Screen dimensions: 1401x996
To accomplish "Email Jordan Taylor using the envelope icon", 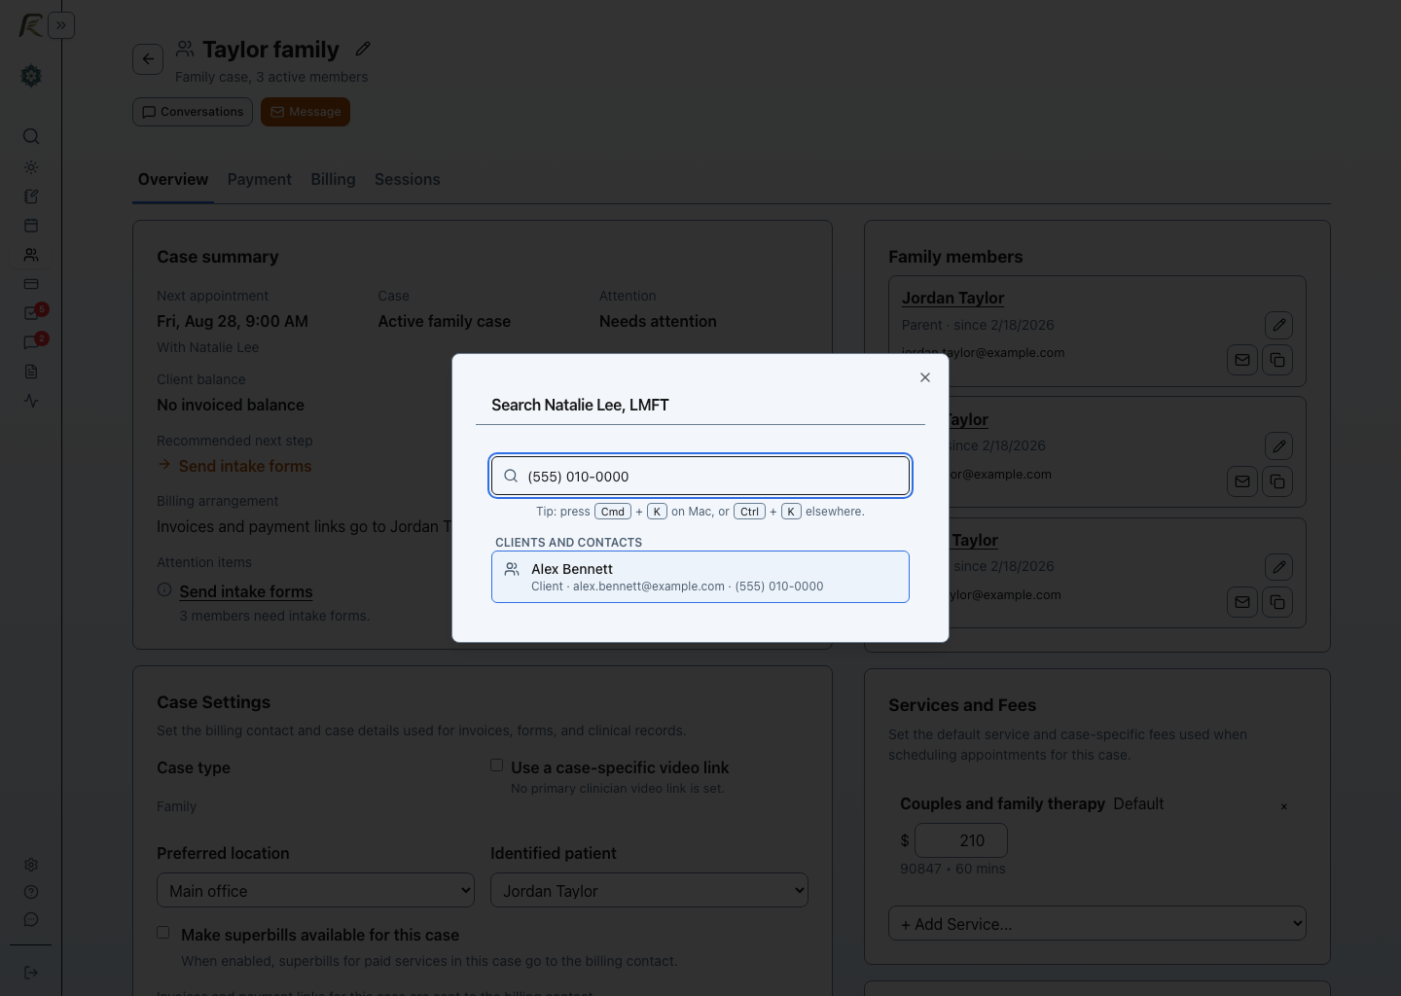I will coord(1242,360).
